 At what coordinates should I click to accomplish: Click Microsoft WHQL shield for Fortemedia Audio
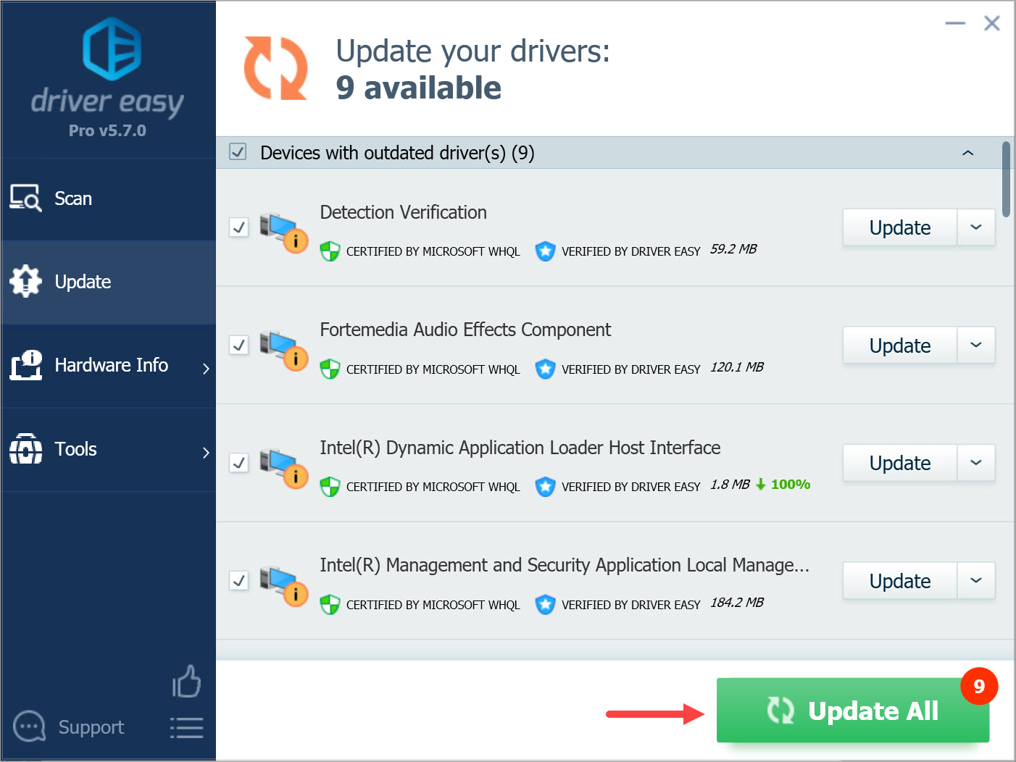330,369
